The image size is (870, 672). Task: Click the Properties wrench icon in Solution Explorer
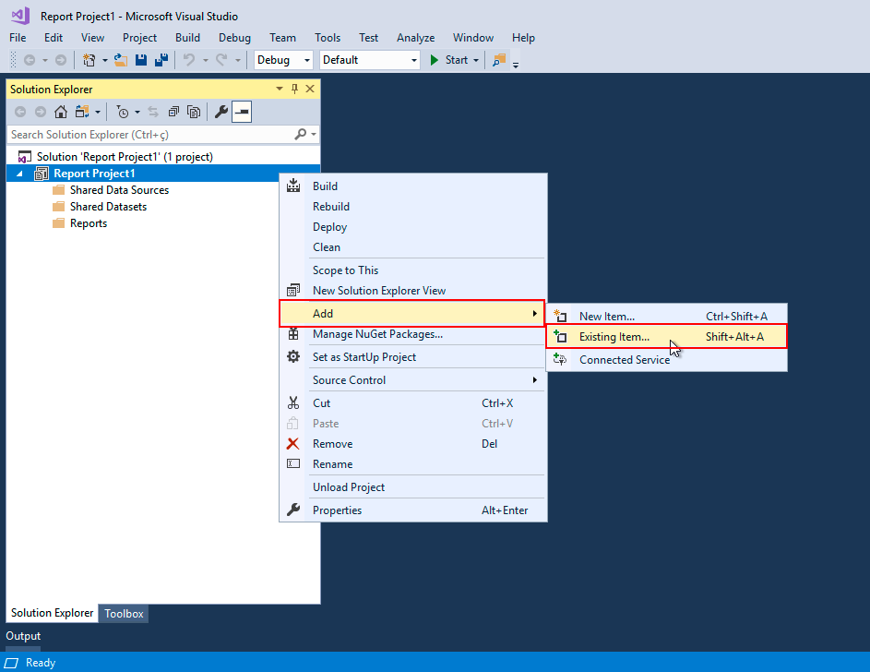(x=221, y=112)
